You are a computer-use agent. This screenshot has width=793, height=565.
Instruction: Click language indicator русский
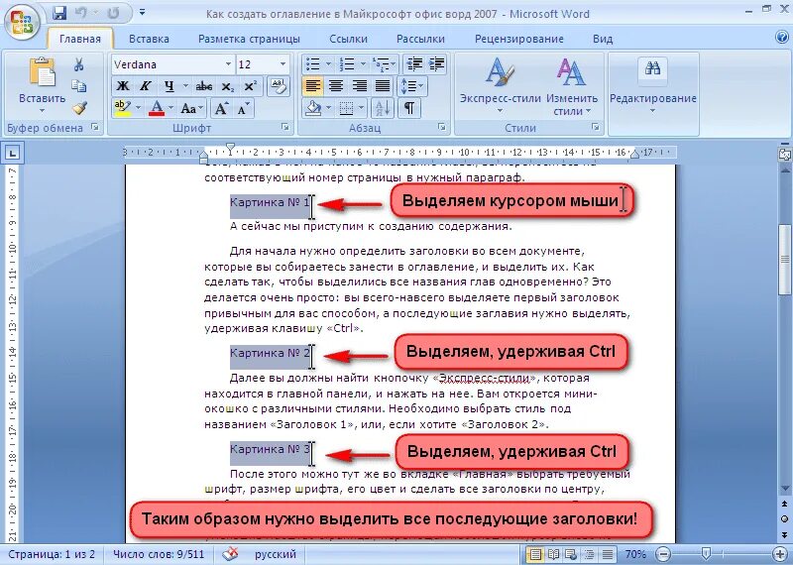pos(275,554)
